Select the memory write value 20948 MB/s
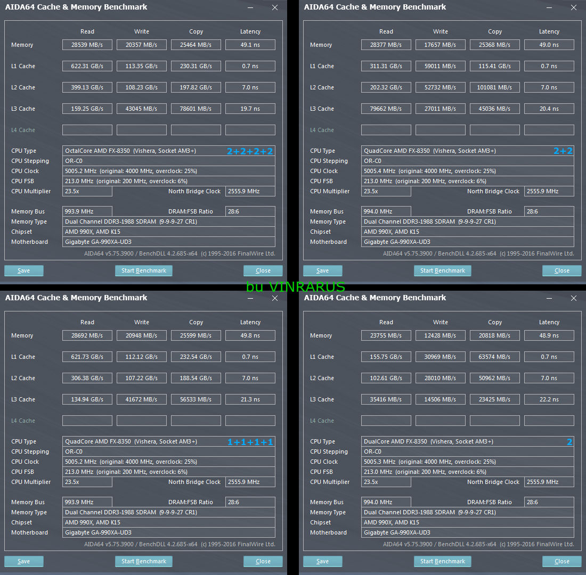This screenshot has width=586, height=575. click(141, 335)
